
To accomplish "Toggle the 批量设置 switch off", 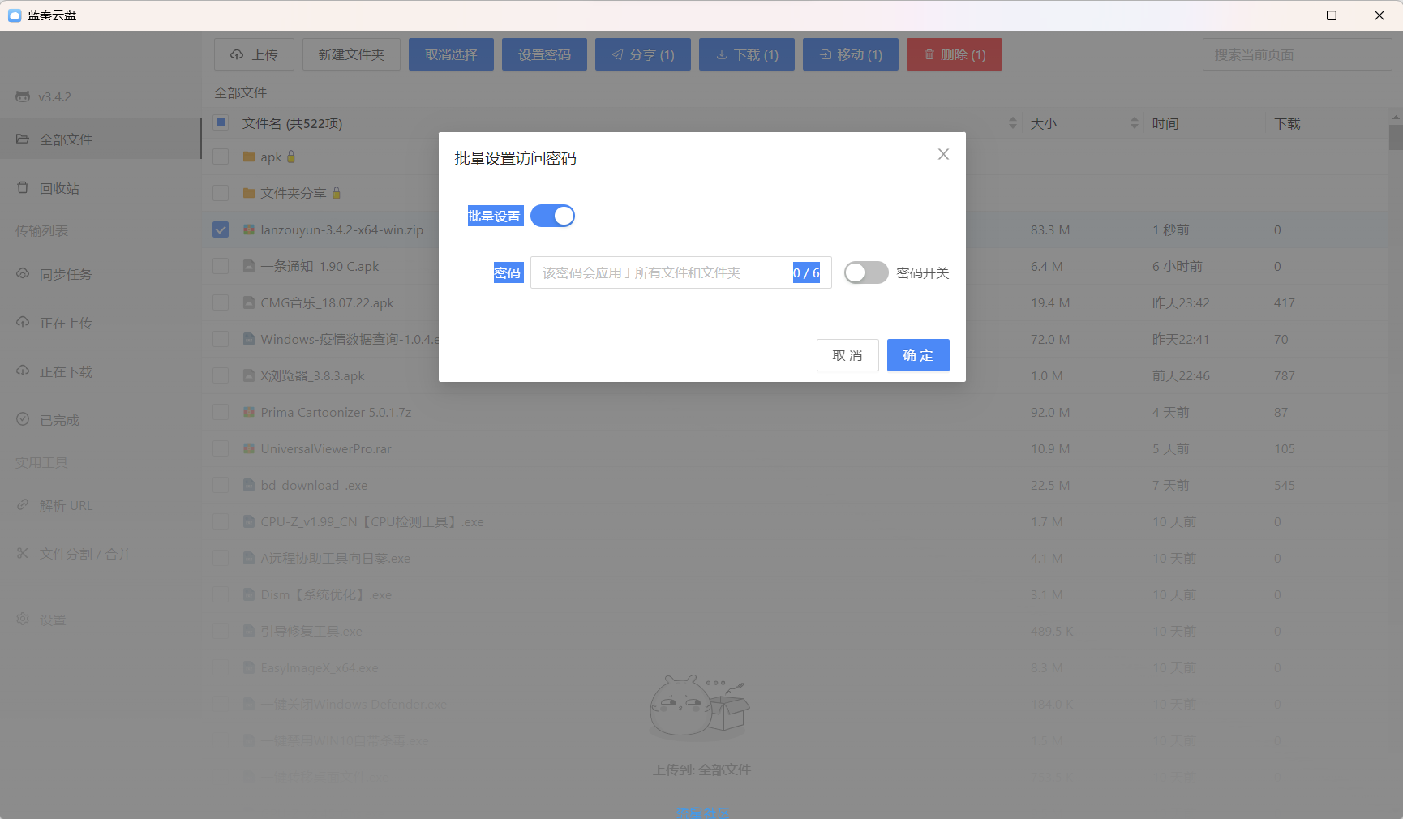I will (552, 216).
